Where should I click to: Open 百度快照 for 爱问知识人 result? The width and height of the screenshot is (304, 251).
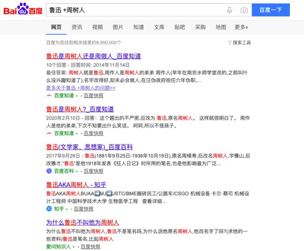90,247
